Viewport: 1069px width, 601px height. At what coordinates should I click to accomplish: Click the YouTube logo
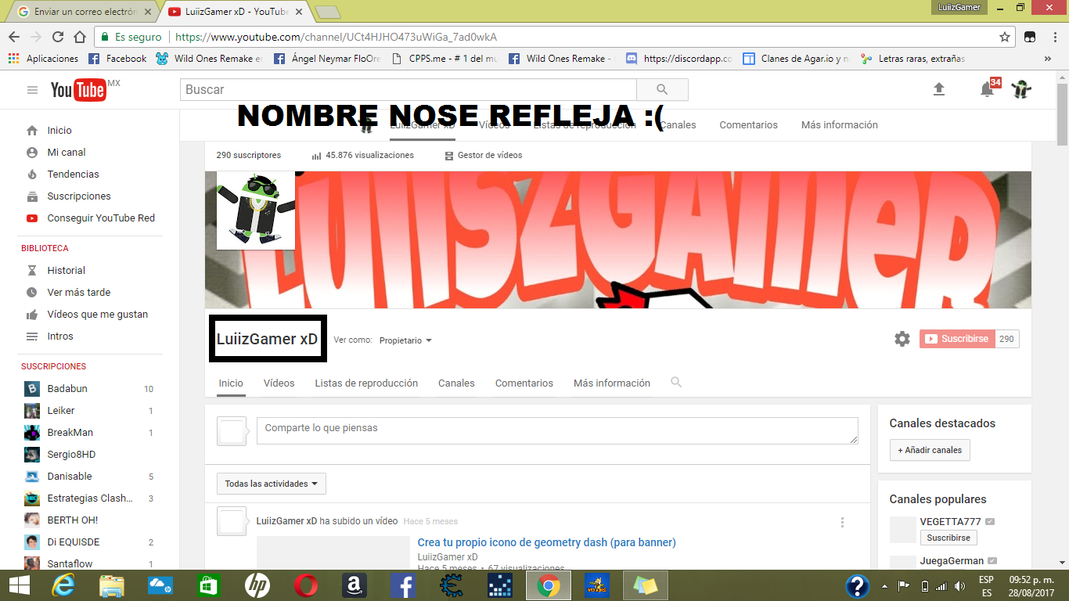point(78,90)
